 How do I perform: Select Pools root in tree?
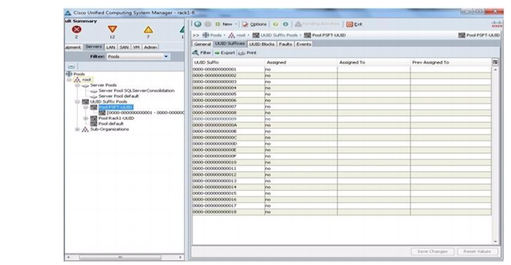pyautogui.click(x=79, y=74)
